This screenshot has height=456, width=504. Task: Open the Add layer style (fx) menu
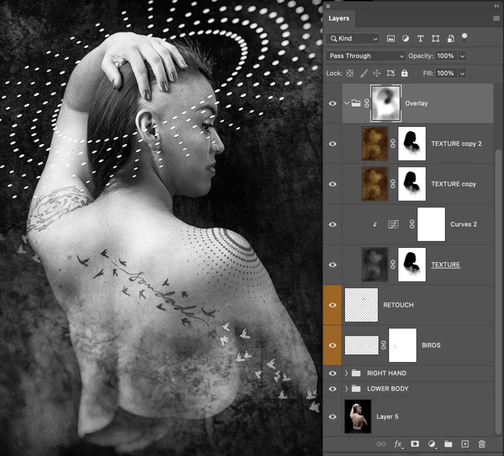(398, 444)
